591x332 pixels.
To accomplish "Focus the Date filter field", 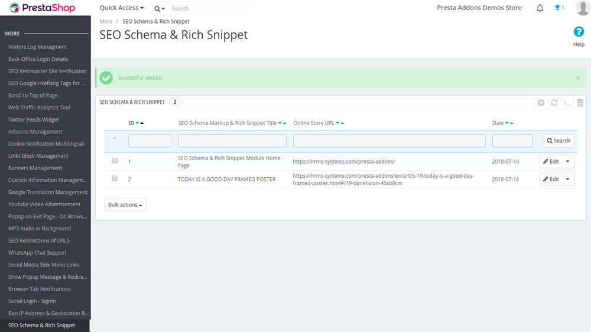I will 512,141.
